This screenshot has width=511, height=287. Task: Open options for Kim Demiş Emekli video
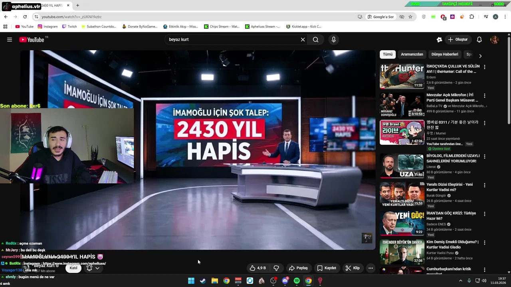485,243
